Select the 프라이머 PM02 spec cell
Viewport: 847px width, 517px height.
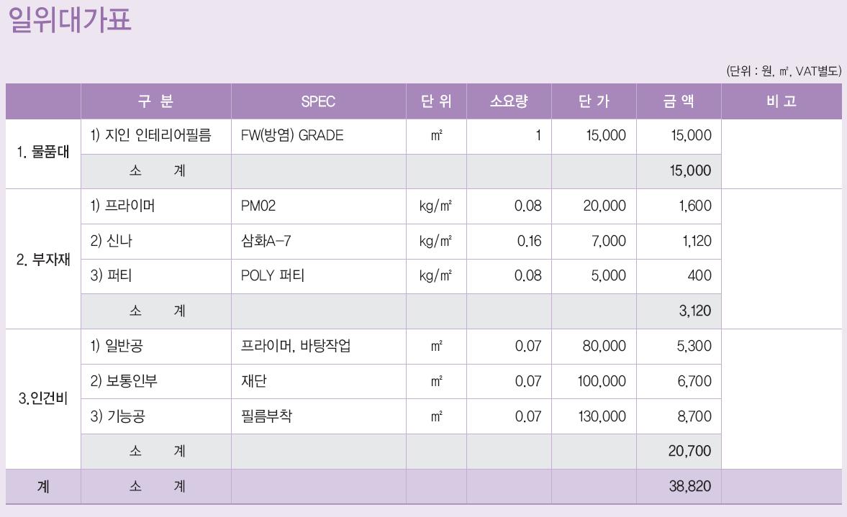(x=319, y=206)
